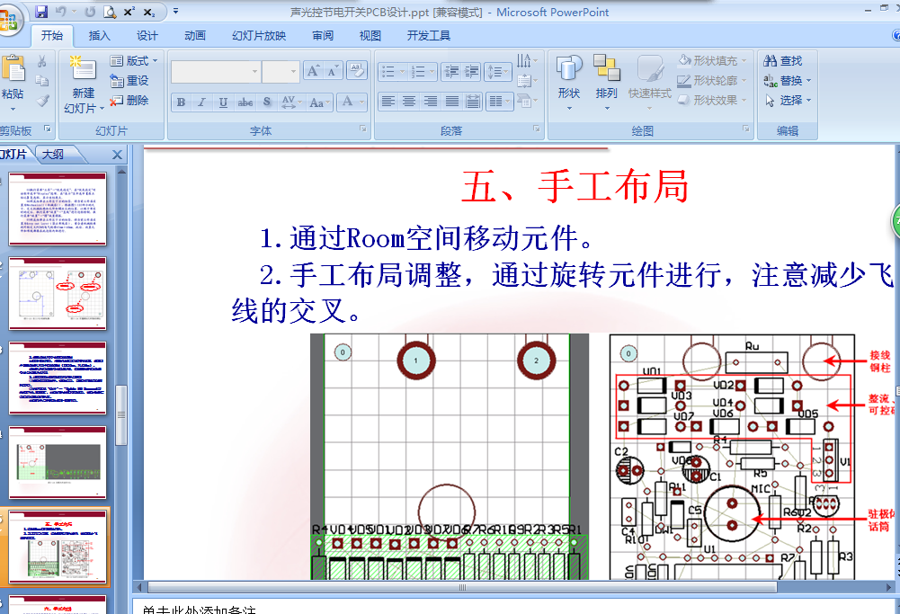Switch to Review (审阅) ribbon tab

323,36
